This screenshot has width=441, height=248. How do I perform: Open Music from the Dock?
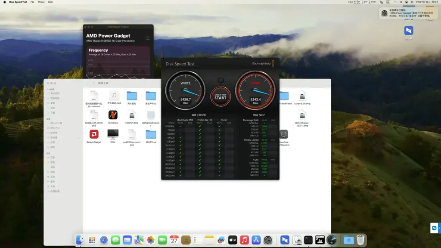(244, 240)
